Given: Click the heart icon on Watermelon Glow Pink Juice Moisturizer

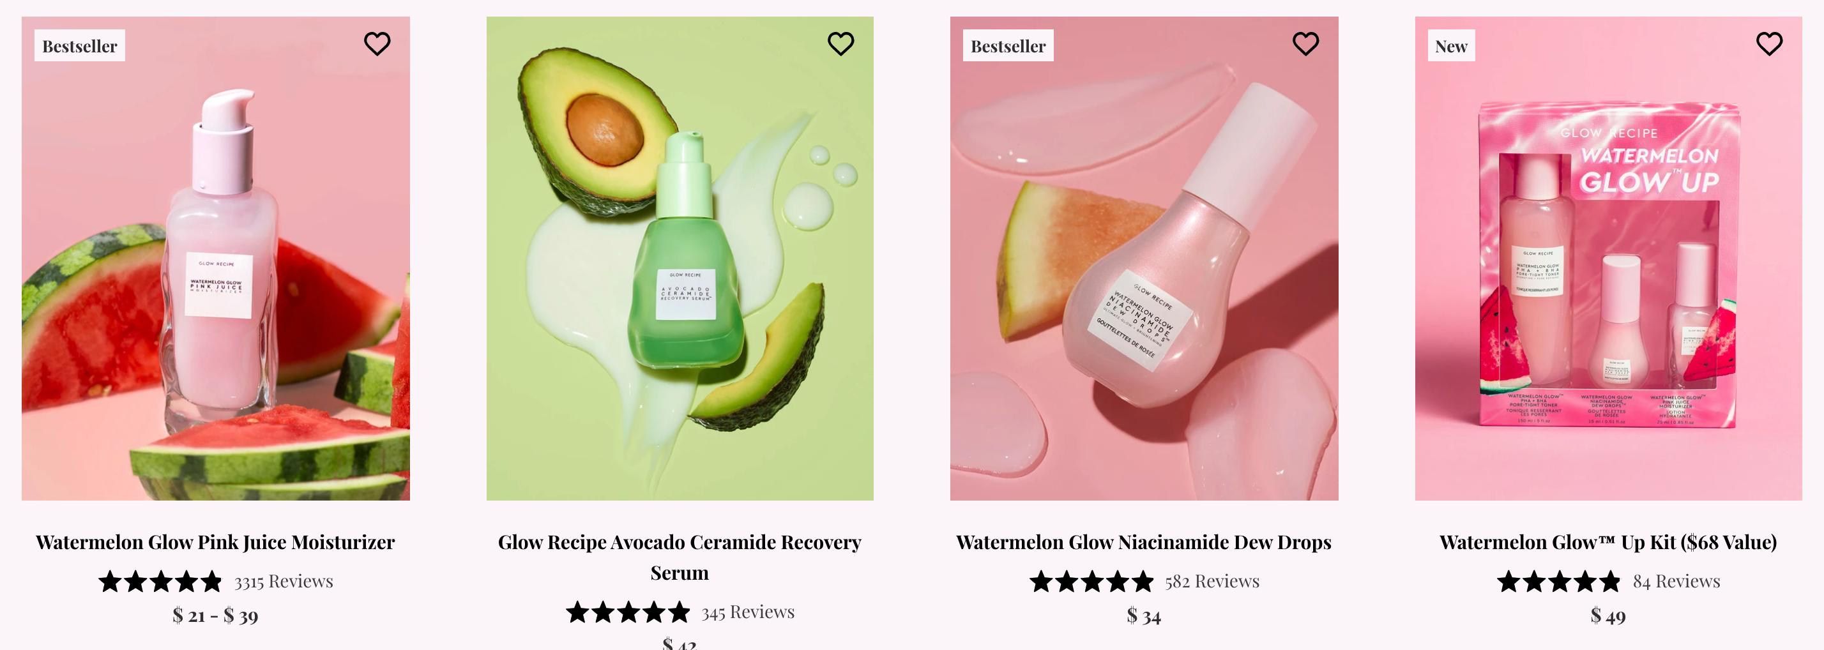Looking at the screenshot, I should point(376,43).
